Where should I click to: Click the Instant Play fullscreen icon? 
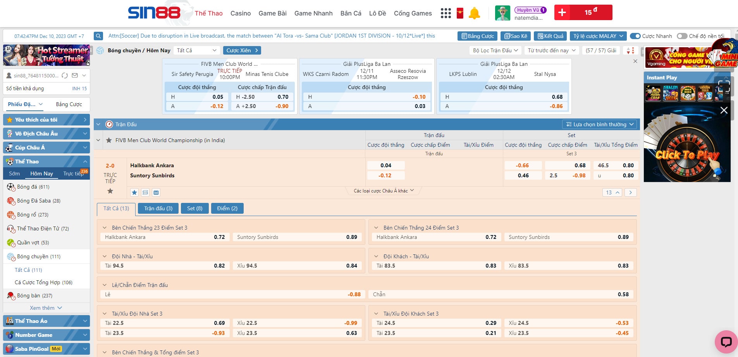[724, 86]
